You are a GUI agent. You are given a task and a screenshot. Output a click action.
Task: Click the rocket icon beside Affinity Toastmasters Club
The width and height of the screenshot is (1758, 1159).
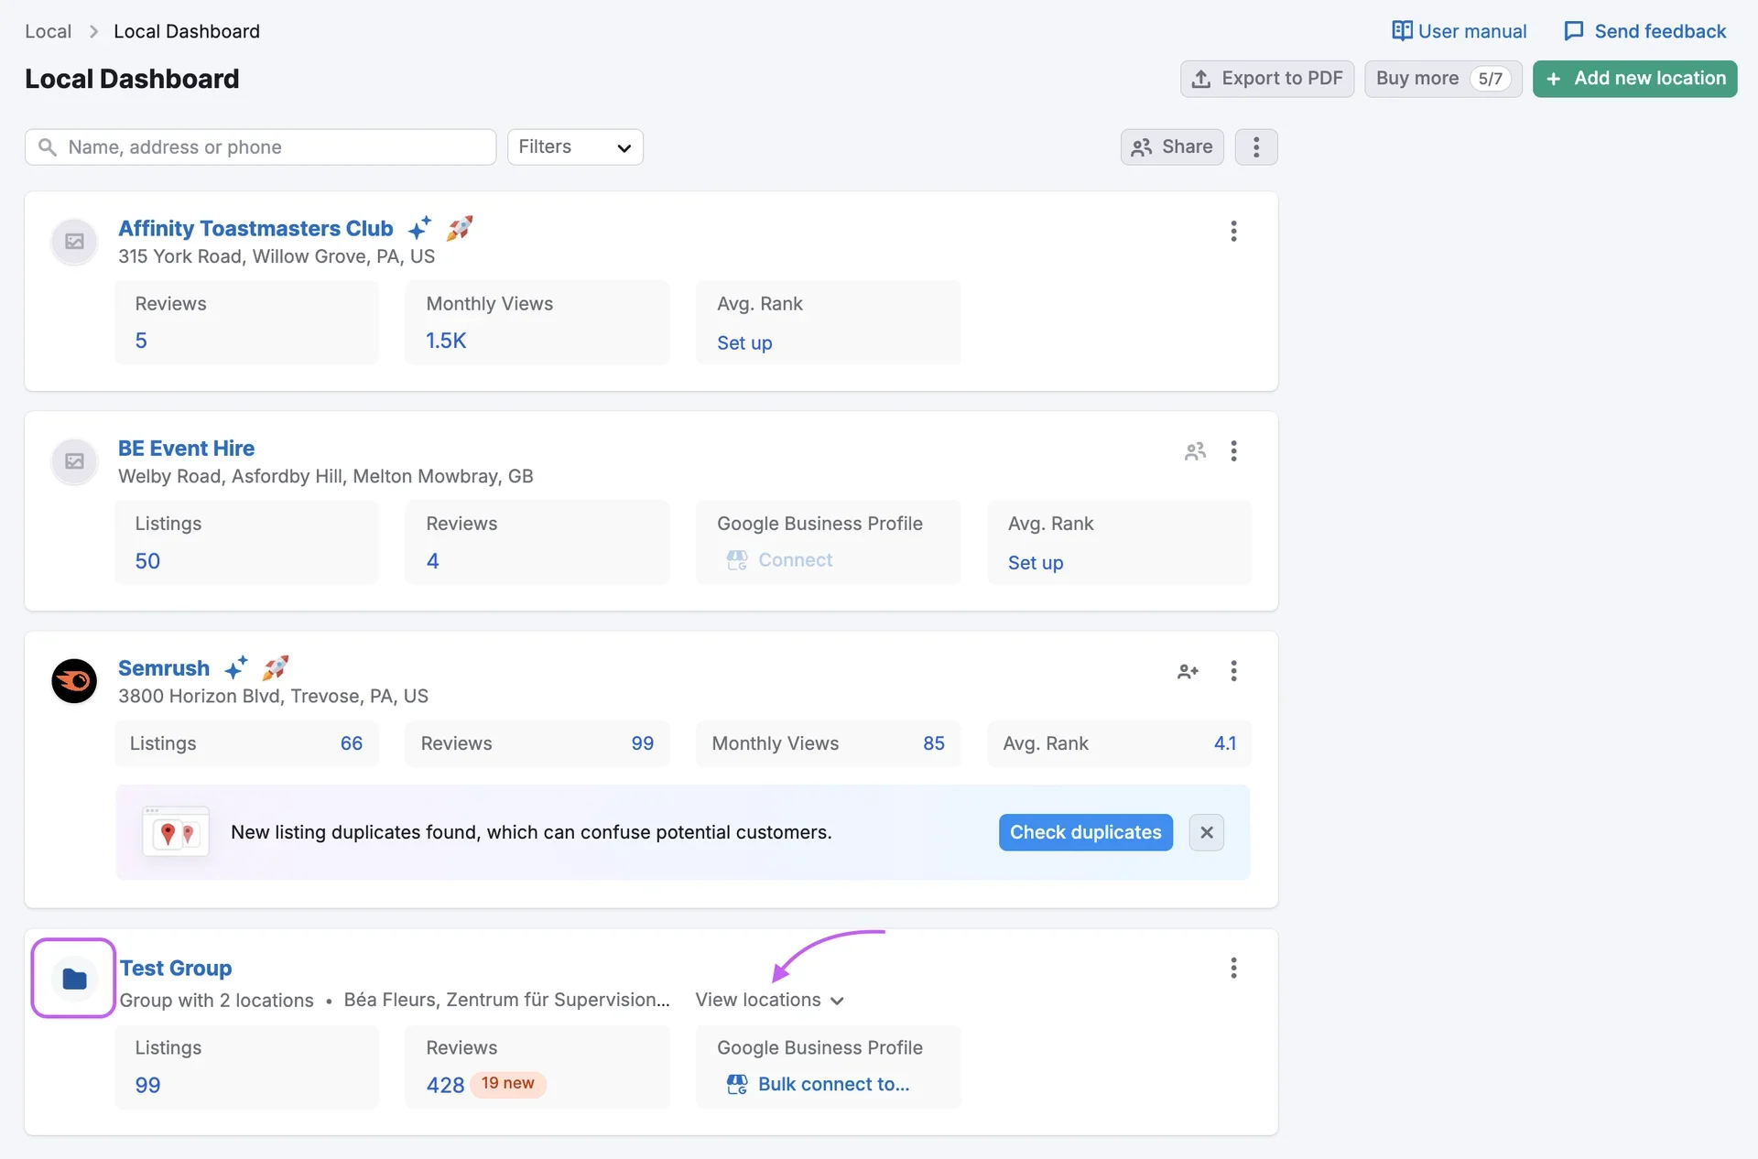pos(460,227)
